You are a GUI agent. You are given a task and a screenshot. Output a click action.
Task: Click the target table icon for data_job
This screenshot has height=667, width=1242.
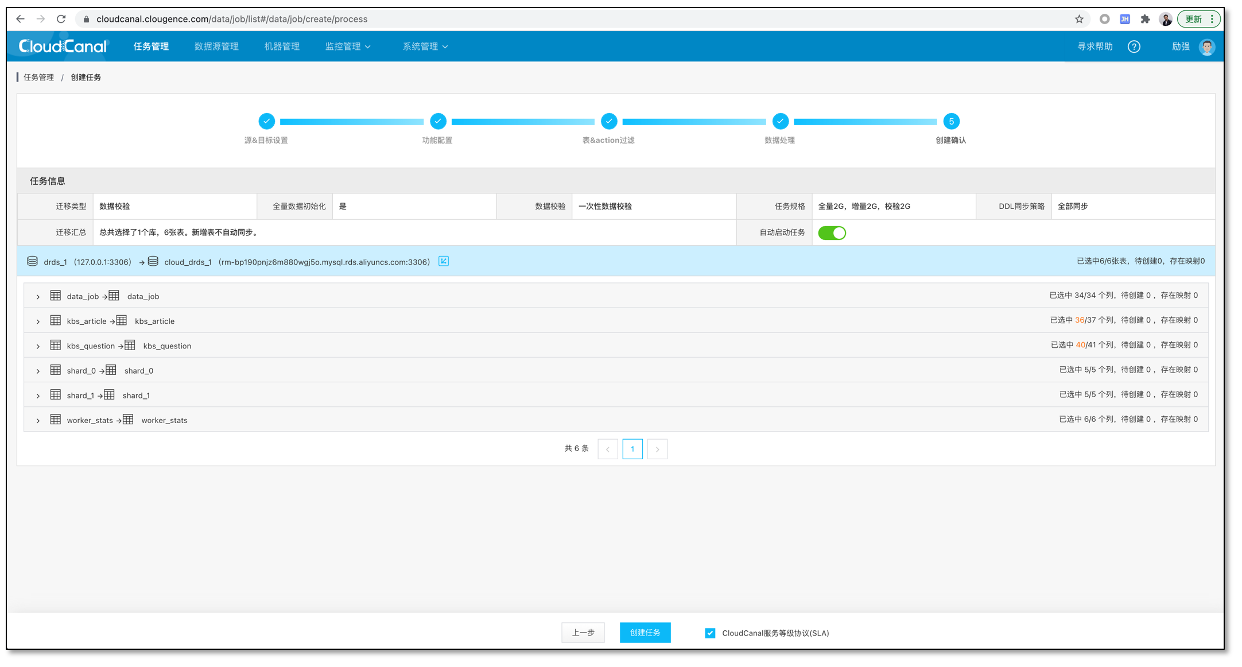[x=114, y=296]
